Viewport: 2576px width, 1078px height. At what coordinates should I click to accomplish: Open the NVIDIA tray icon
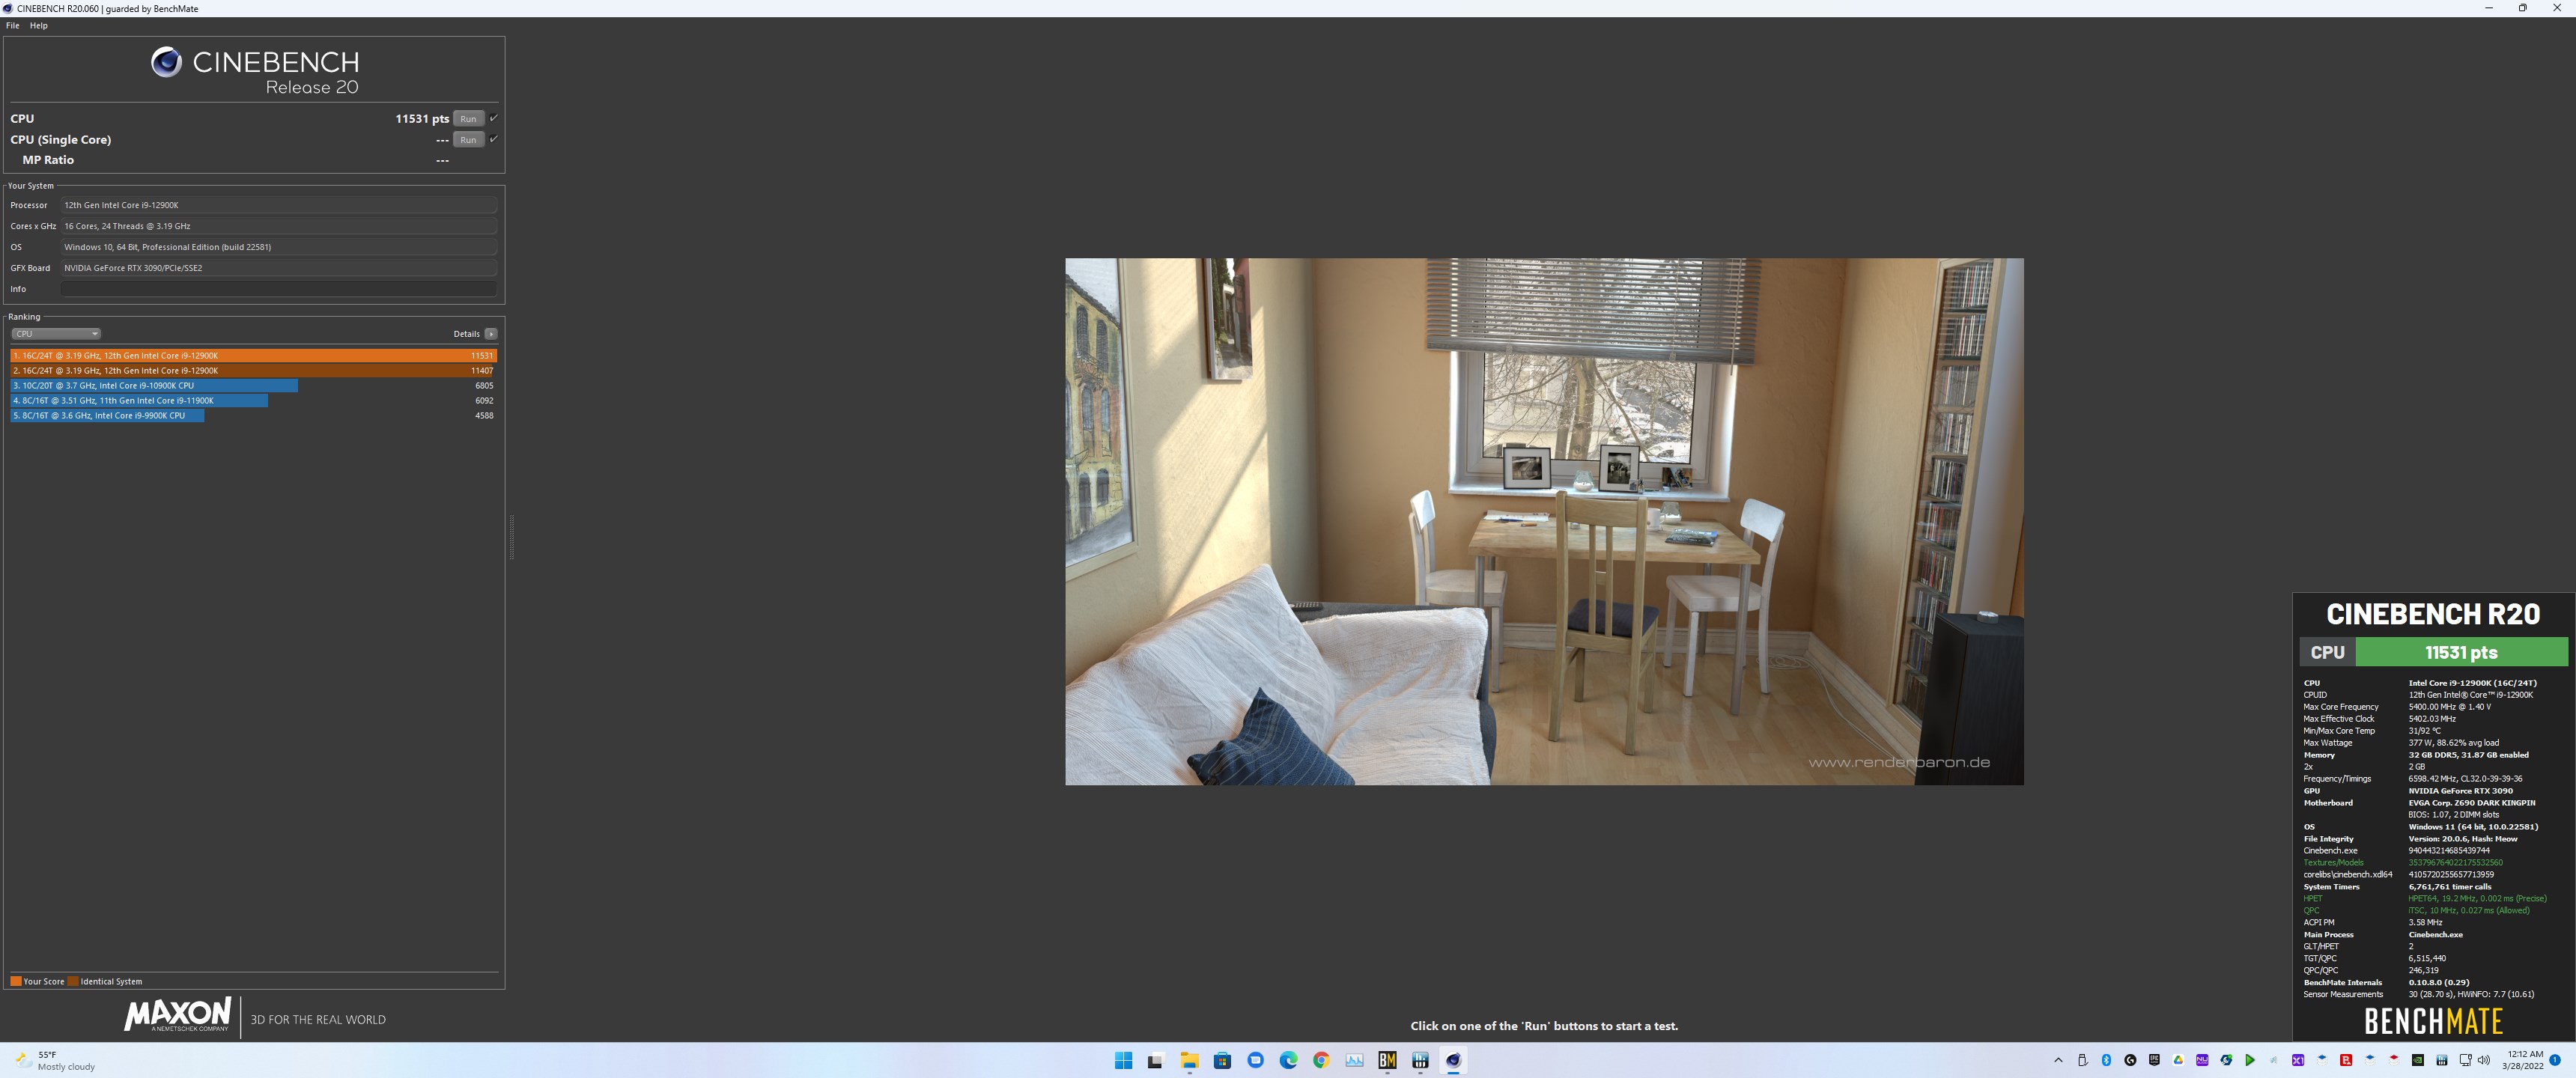click(x=2418, y=1061)
